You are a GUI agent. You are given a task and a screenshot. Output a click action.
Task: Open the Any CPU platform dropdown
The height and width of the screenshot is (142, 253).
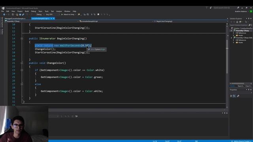53,15
